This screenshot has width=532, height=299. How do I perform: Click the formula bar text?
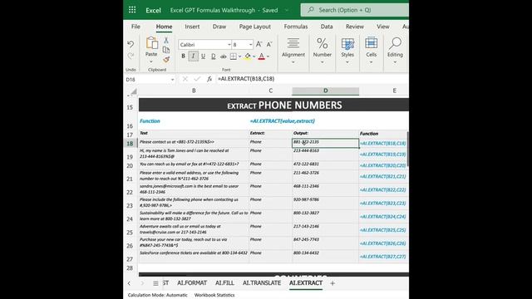click(x=246, y=79)
